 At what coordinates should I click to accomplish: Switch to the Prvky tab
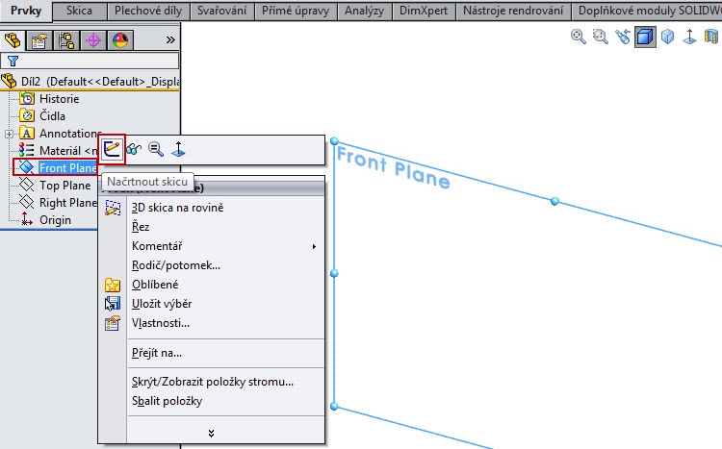26,11
